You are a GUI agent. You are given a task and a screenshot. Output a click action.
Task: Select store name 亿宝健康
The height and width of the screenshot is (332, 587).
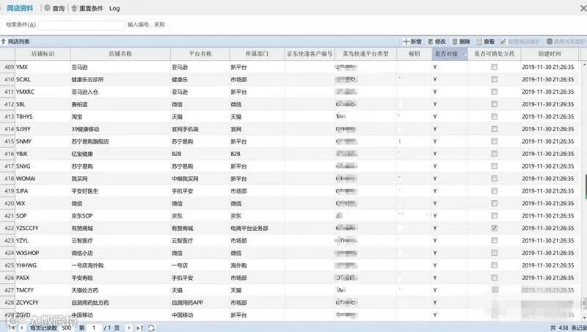82,154
